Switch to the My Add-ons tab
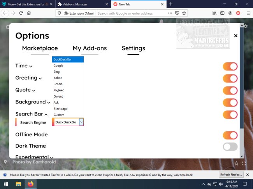 click(90, 48)
